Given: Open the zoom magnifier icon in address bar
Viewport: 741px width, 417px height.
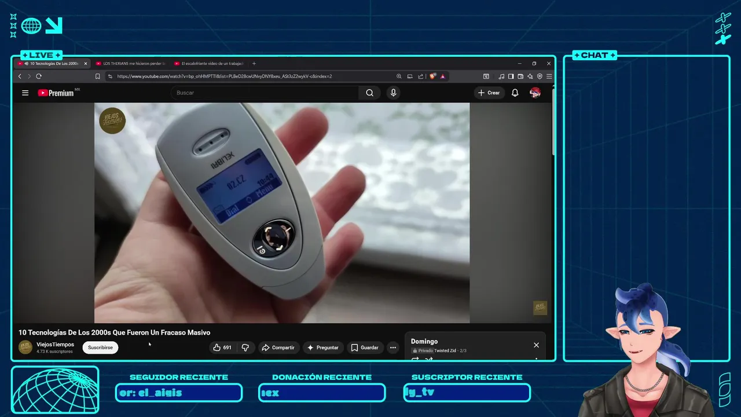Looking at the screenshot, I should [x=399, y=76].
